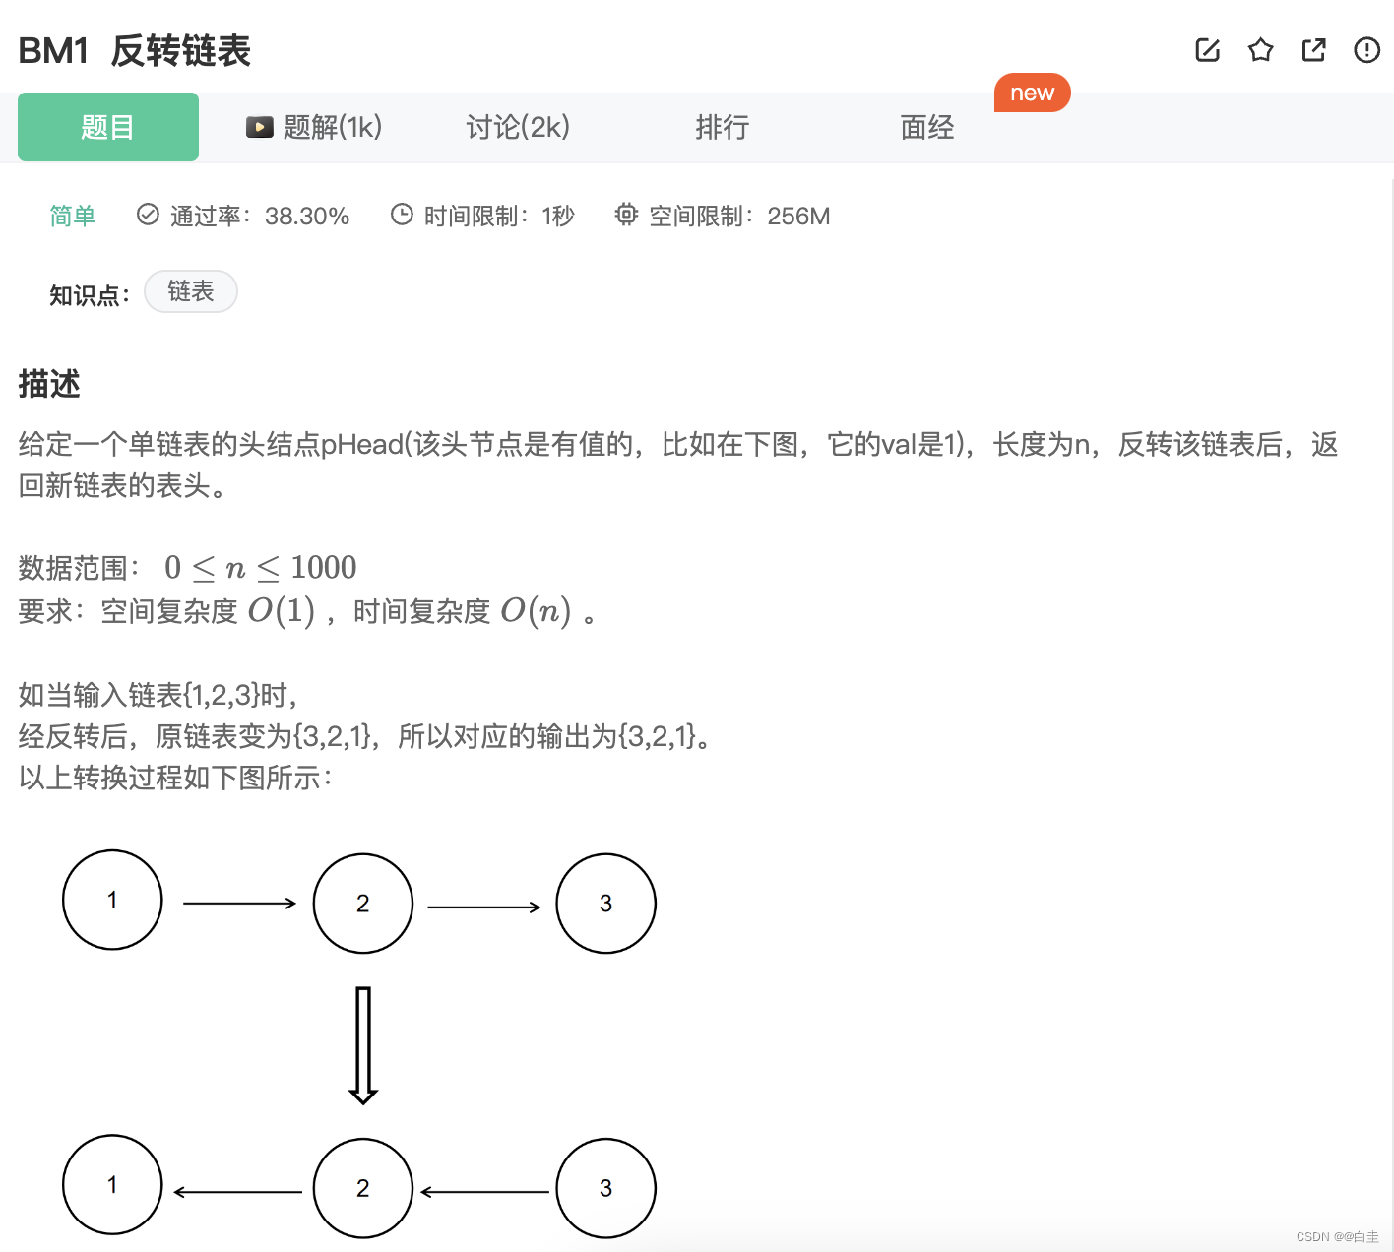
Task: Click the 简单 difficulty label
Action: tap(73, 216)
